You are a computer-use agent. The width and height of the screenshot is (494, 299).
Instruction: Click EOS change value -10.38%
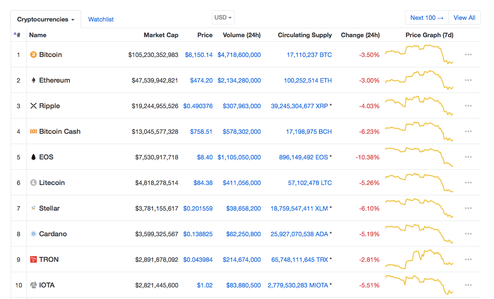pyautogui.click(x=367, y=157)
